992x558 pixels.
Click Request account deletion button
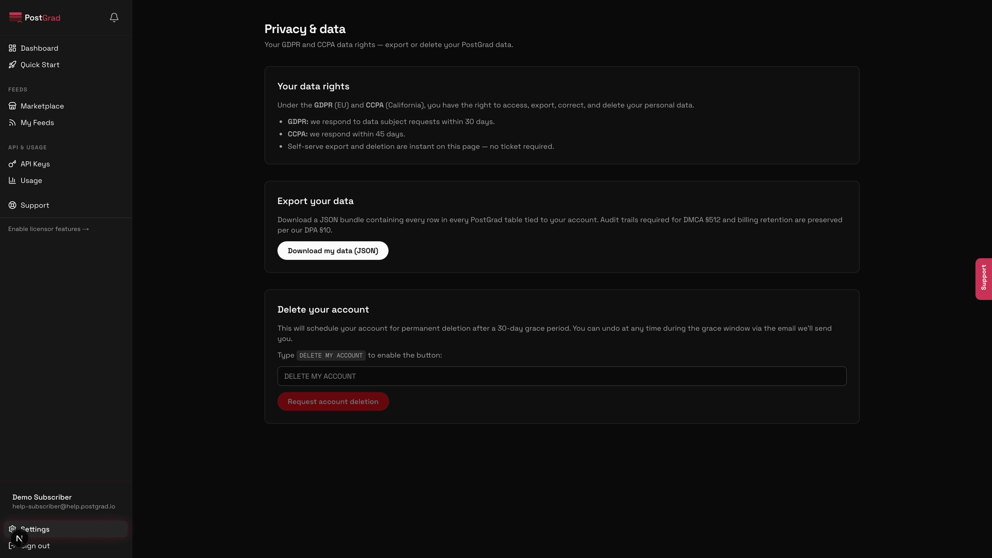[333, 401]
